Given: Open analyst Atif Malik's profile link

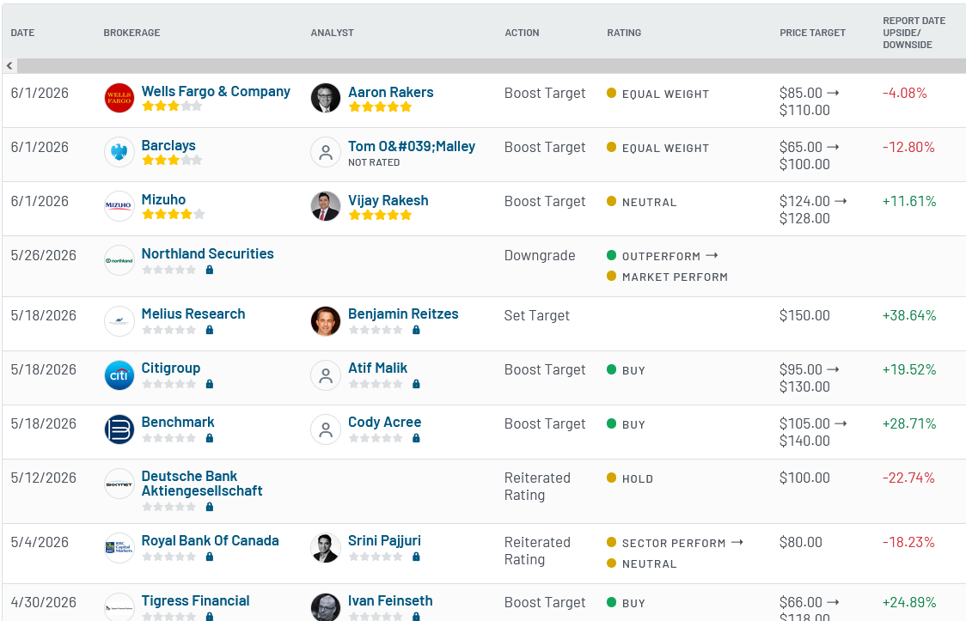Looking at the screenshot, I should click(377, 368).
